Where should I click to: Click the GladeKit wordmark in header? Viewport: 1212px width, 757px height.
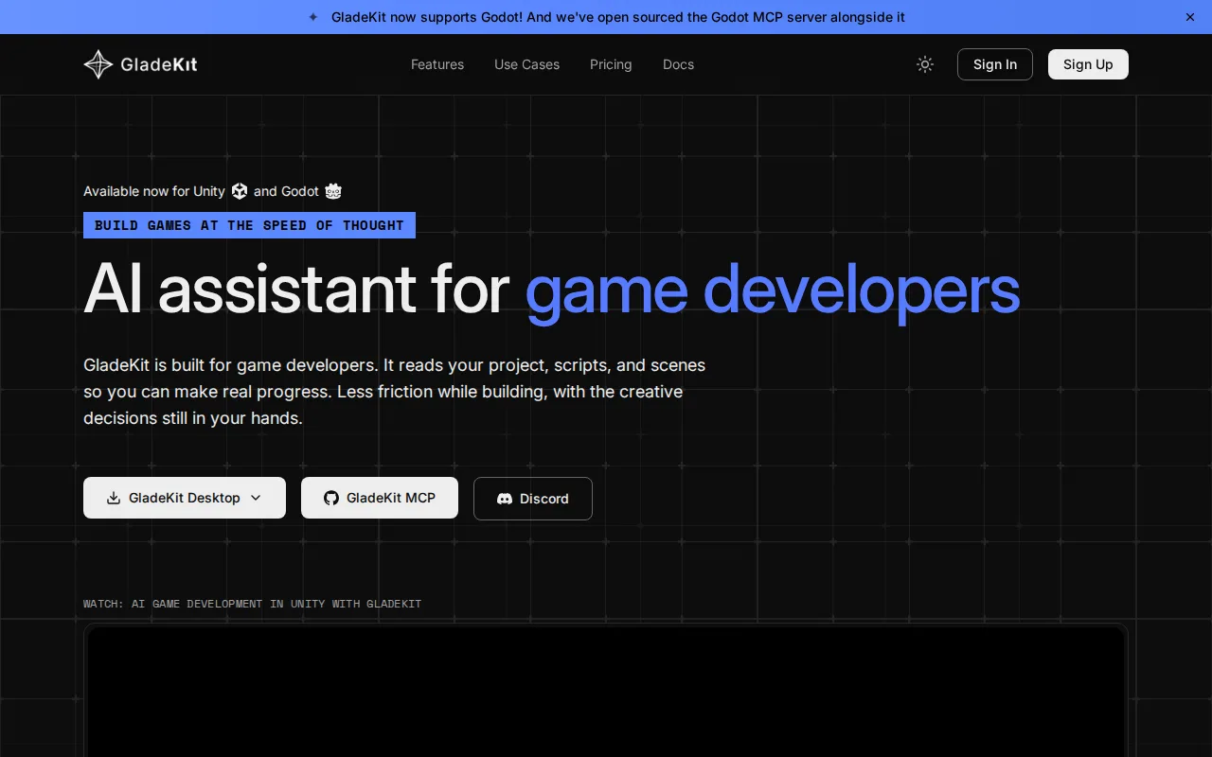coord(159,64)
